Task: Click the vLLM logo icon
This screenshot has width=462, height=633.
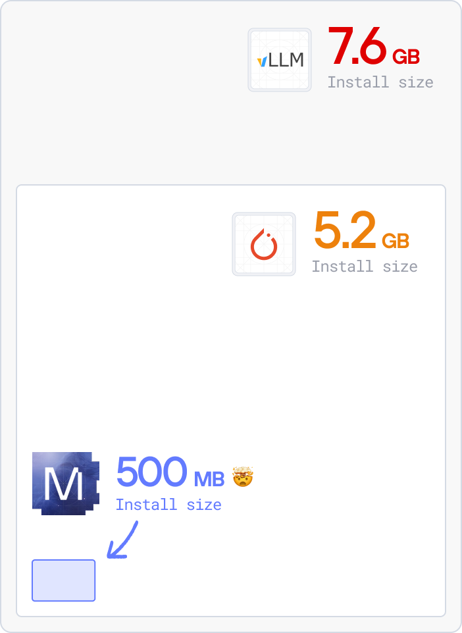Action: (280, 60)
